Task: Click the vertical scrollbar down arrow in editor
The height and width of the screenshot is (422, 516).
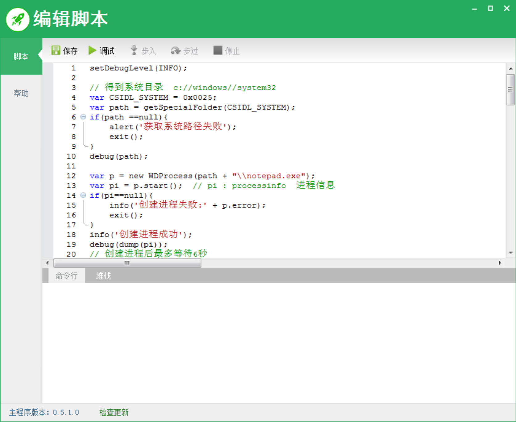Action: 511,253
